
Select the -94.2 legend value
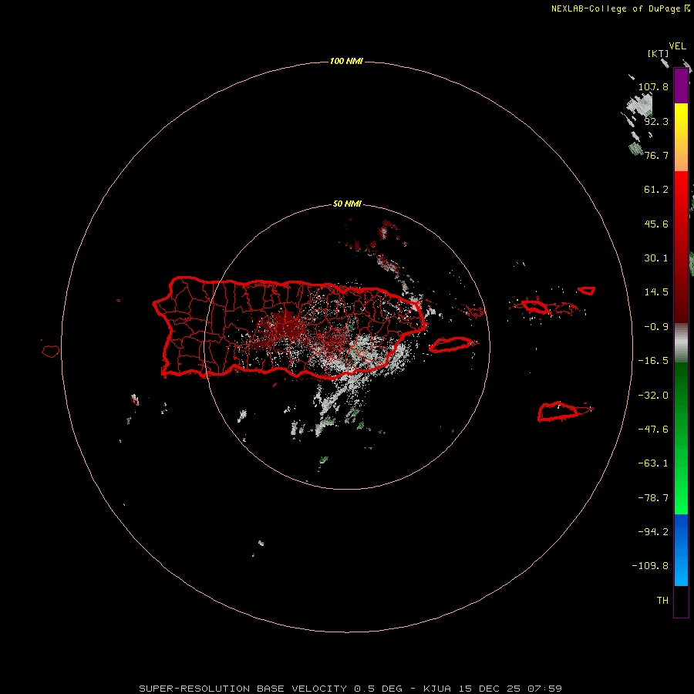click(x=653, y=531)
